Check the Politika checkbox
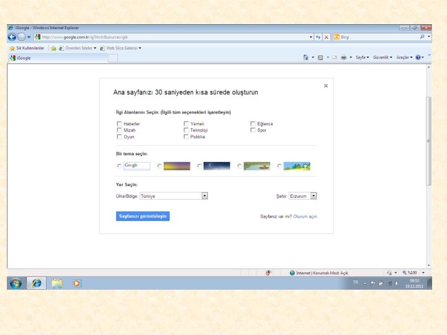Screen dimensions: 447x335 pyautogui.click(x=186, y=136)
